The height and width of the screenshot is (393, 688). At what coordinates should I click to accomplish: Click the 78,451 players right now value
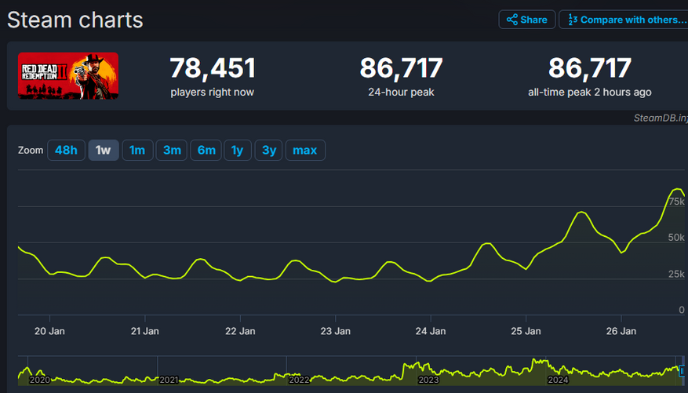(x=213, y=68)
